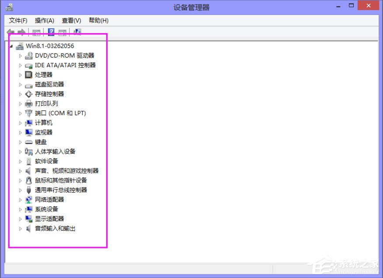The height and width of the screenshot is (278, 383).
Task: Click the Properties toolbar icon
Action: pos(63,31)
